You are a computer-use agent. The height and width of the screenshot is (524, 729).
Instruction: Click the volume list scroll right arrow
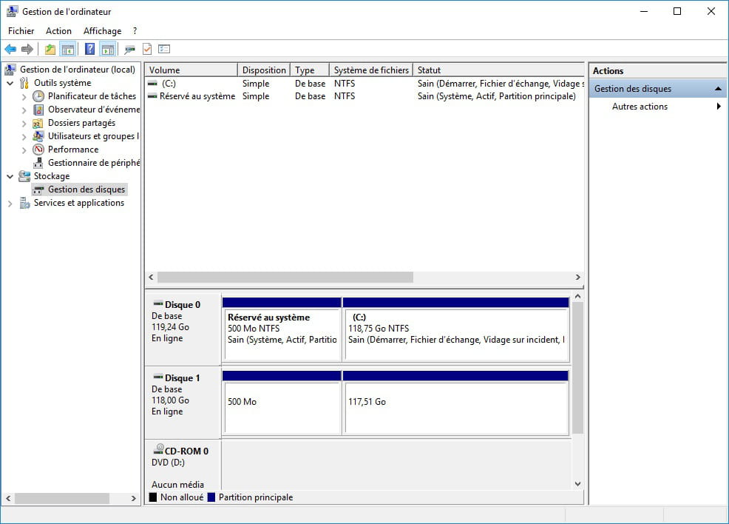(x=578, y=278)
